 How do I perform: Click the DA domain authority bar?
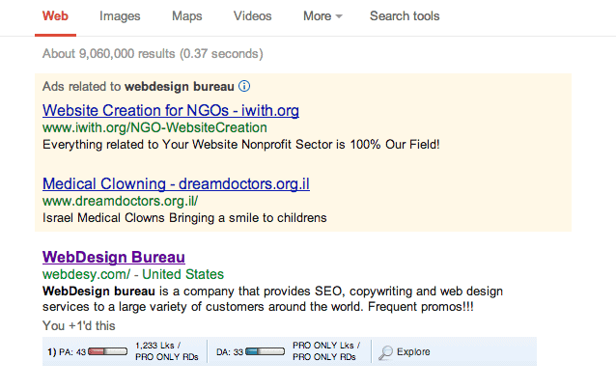click(x=266, y=351)
